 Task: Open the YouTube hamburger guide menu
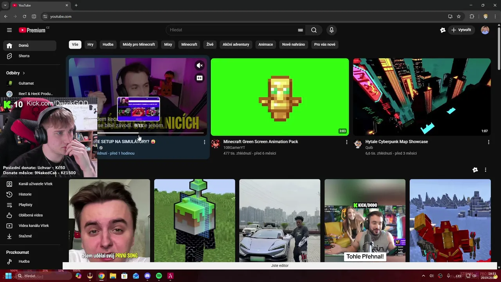coord(9,30)
